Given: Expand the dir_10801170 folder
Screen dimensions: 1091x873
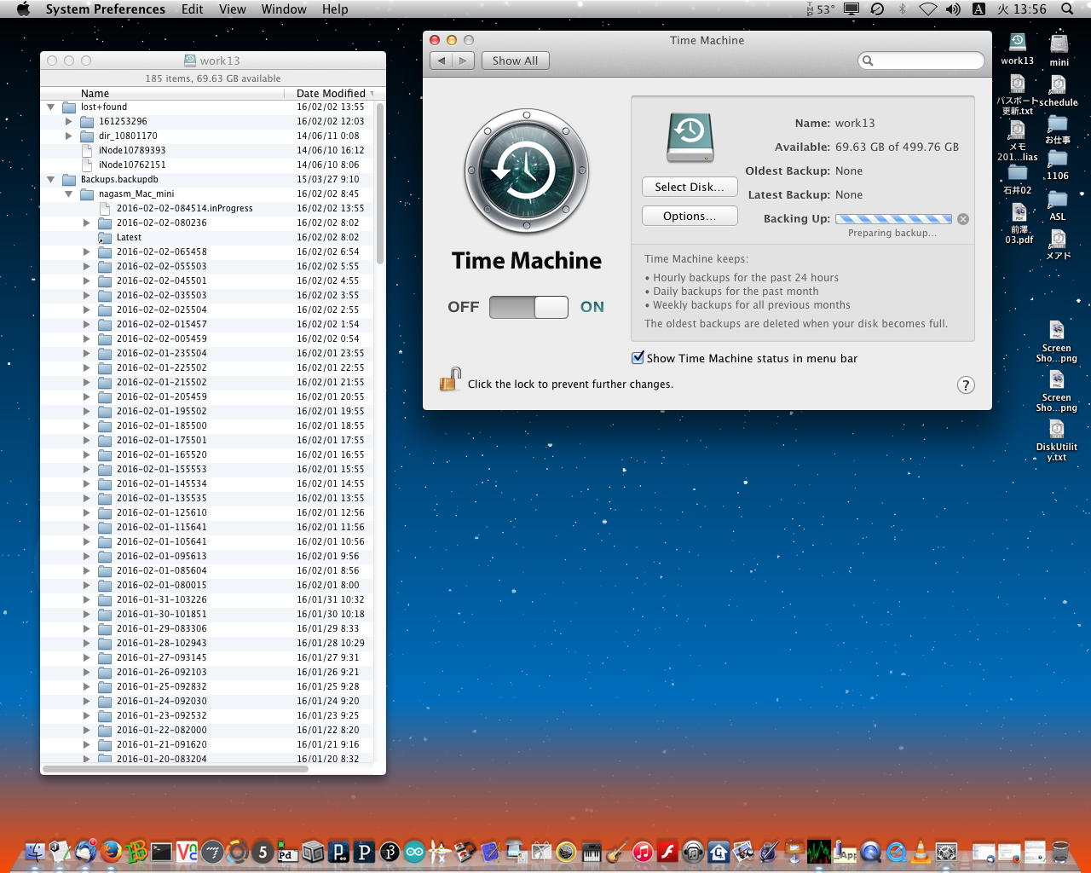Looking at the screenshot, I should [x=69, y=136].
